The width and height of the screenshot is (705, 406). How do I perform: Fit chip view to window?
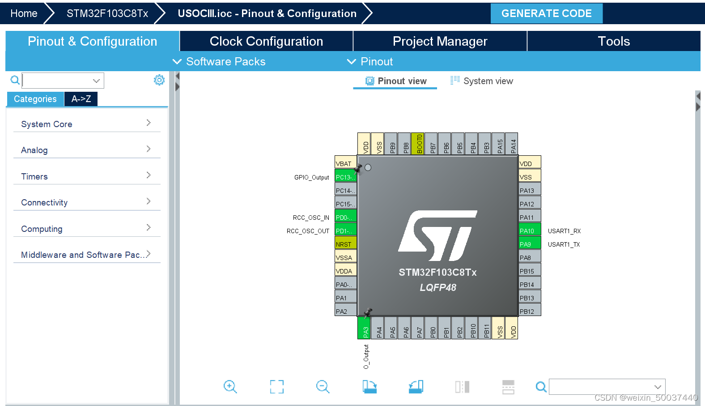[x=277, y=387]
